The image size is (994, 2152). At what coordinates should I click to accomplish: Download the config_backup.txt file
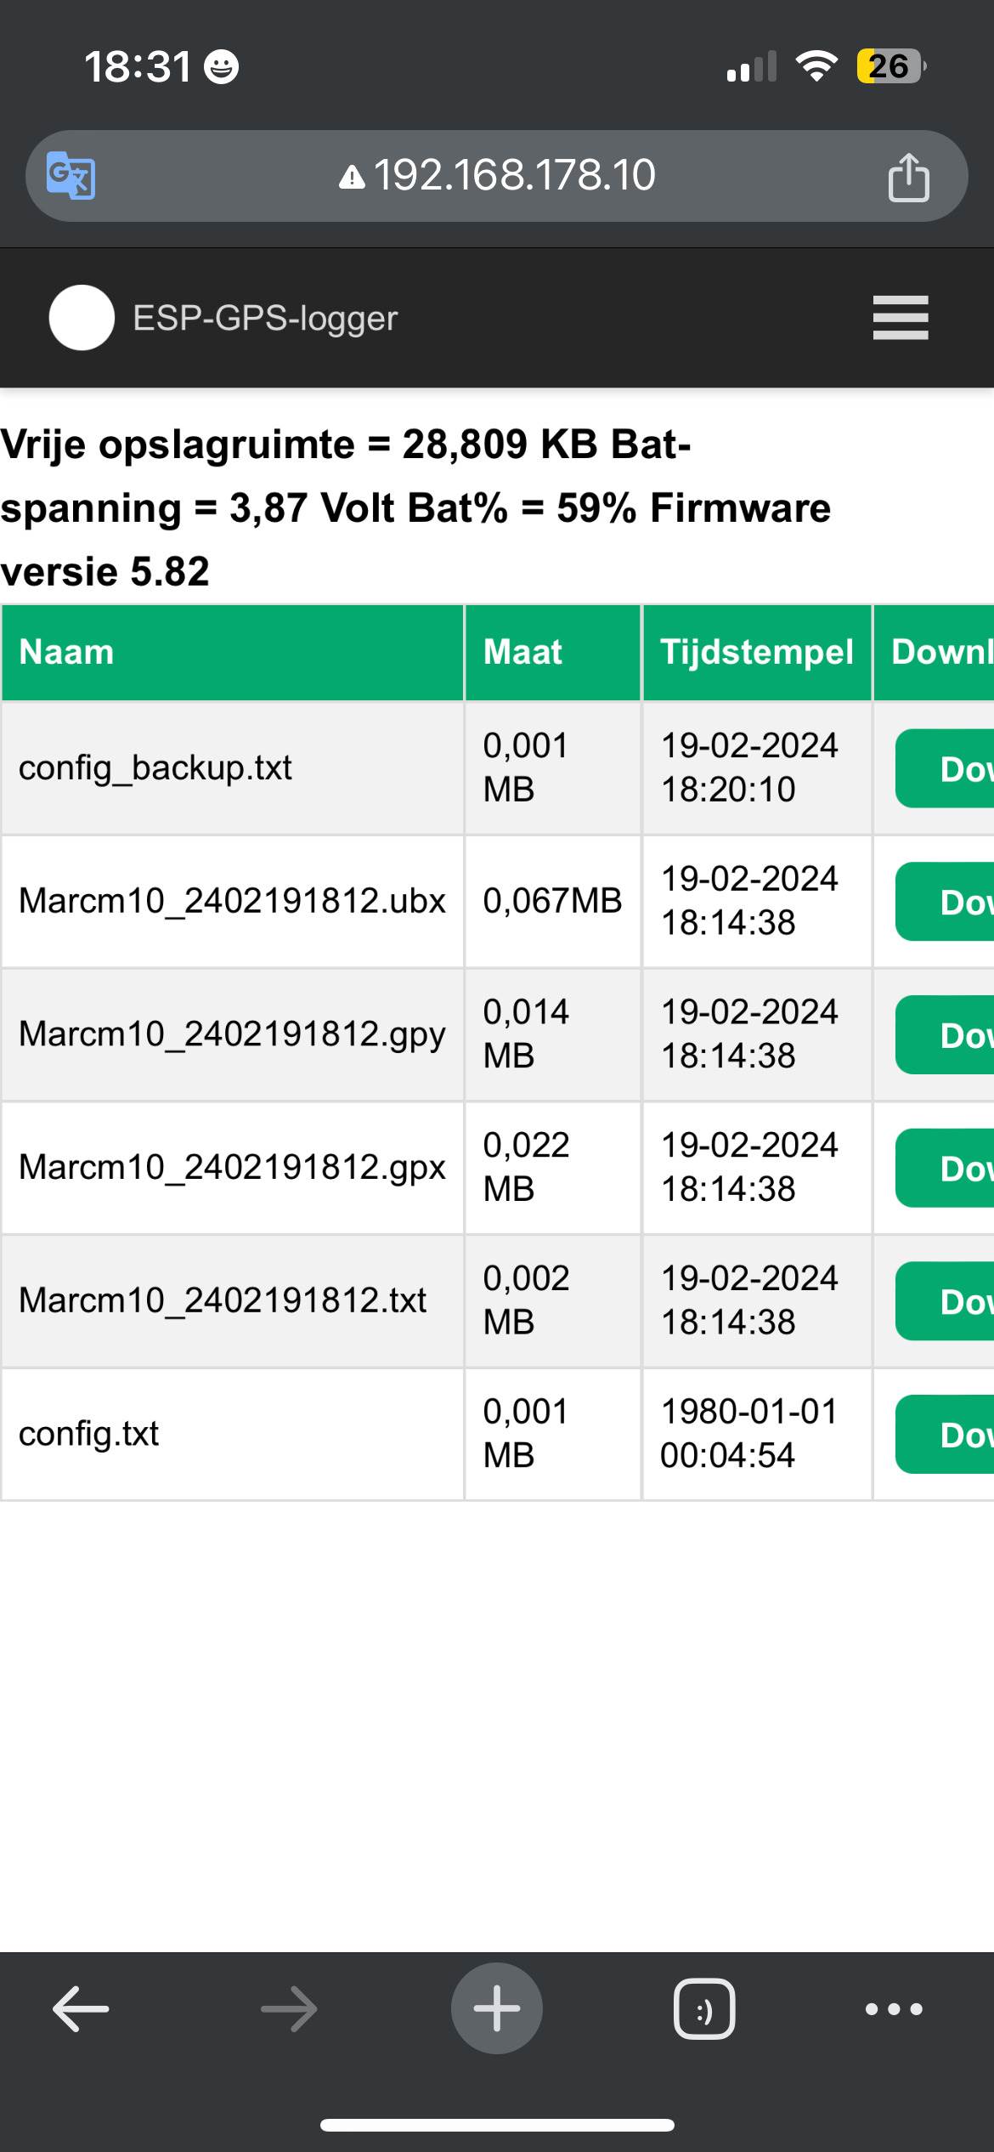945,768
